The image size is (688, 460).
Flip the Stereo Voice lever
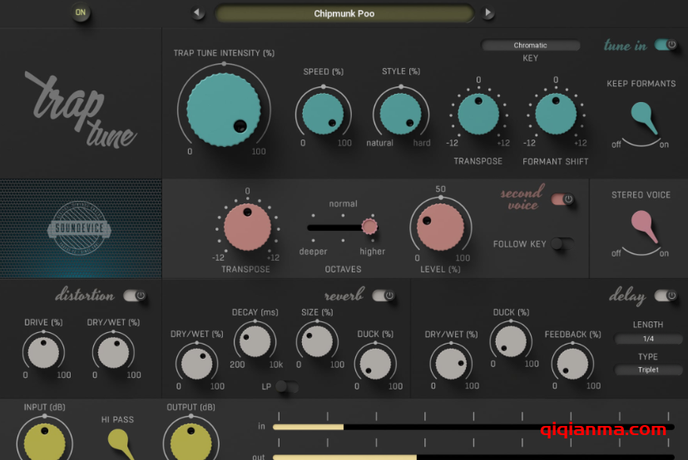coord(644,227)
